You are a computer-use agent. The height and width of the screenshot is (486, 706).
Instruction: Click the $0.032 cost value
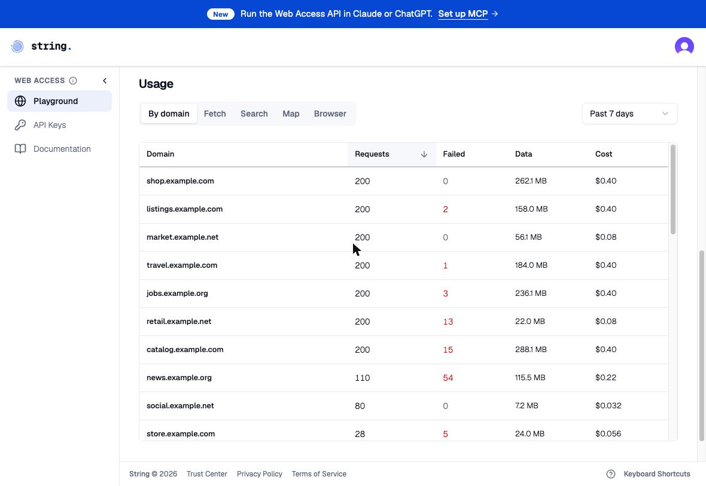click(x=608, y=406)
